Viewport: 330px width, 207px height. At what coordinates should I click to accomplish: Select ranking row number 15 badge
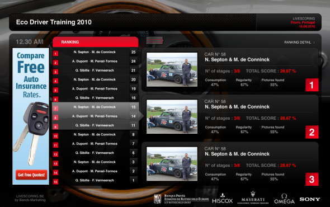point(55,182)
